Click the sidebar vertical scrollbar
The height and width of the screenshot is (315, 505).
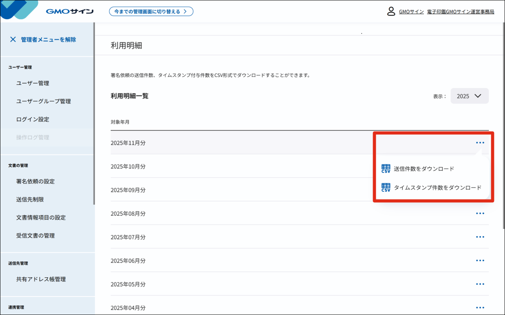pos(94,114)
